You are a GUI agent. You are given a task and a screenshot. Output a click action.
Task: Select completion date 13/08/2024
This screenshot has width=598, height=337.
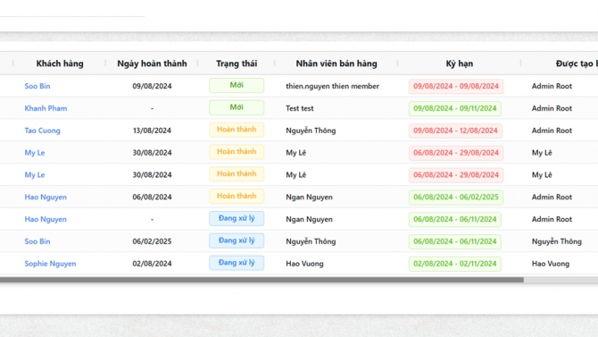coord(152,131)
